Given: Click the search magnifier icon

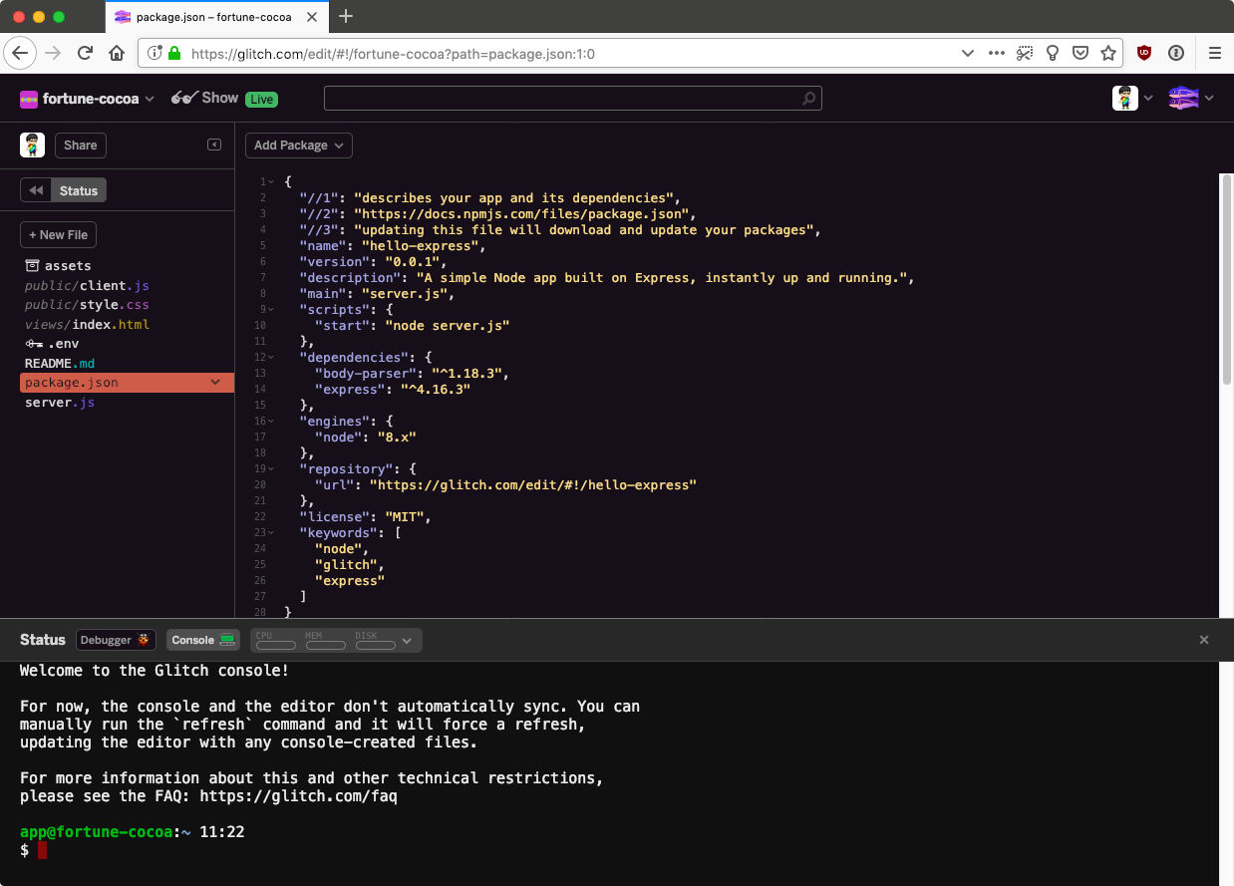Looking at the screenshot, I should click(809, 98).
